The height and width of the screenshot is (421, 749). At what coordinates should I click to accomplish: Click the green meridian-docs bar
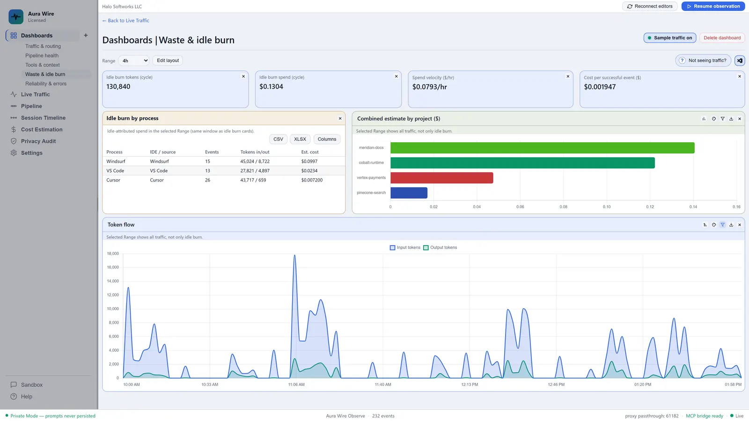543,148
